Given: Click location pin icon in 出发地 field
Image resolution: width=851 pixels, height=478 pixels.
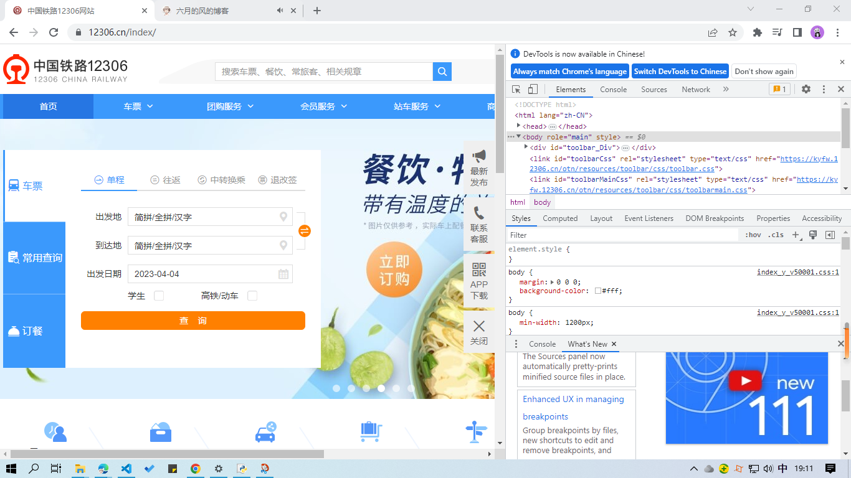Looking at the screenshot, I should tap(283, 217).
